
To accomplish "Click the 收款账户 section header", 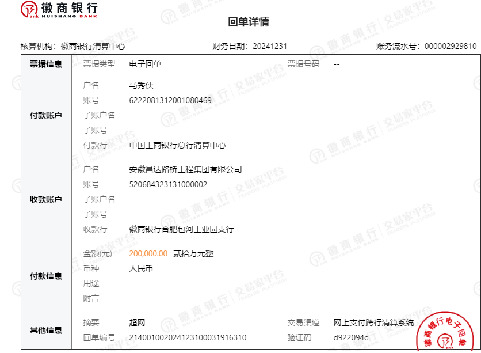I will (x=46, y=199).
